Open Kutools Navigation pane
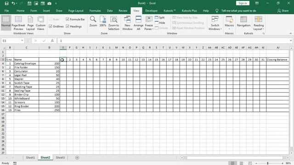This screenshot has height=165, width=294. click(243, 22)
